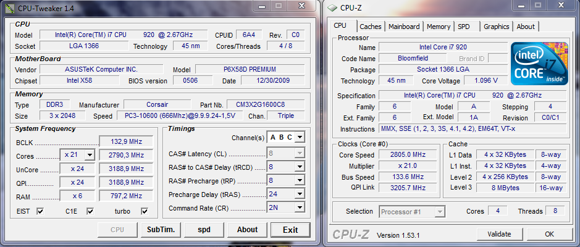Open the Command Rate (CR) dropdown
The width and height of the screenshot is (580, 247).
point(300,207)
